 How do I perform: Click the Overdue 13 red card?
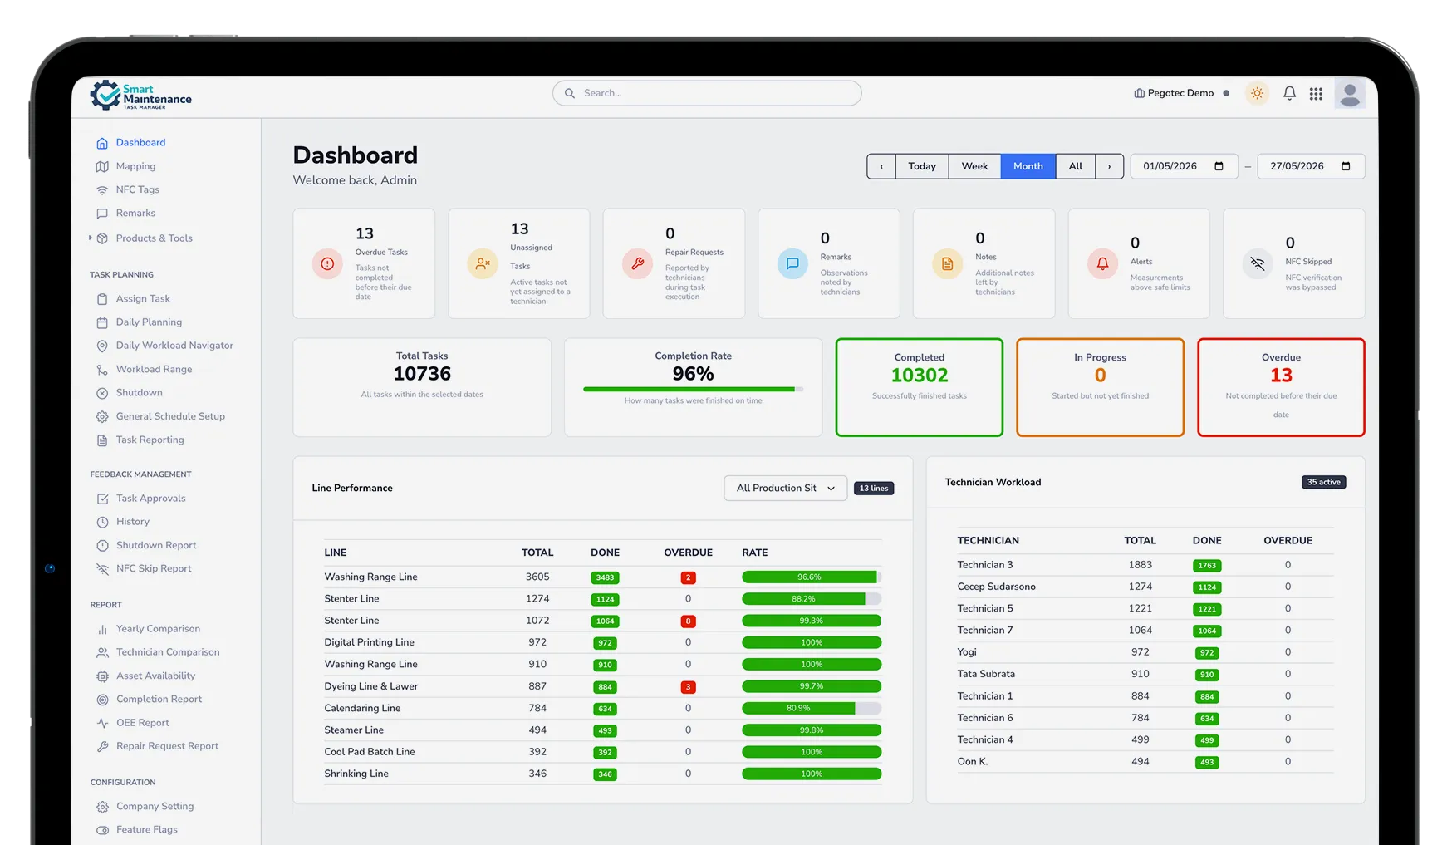tap(1281, 387)
